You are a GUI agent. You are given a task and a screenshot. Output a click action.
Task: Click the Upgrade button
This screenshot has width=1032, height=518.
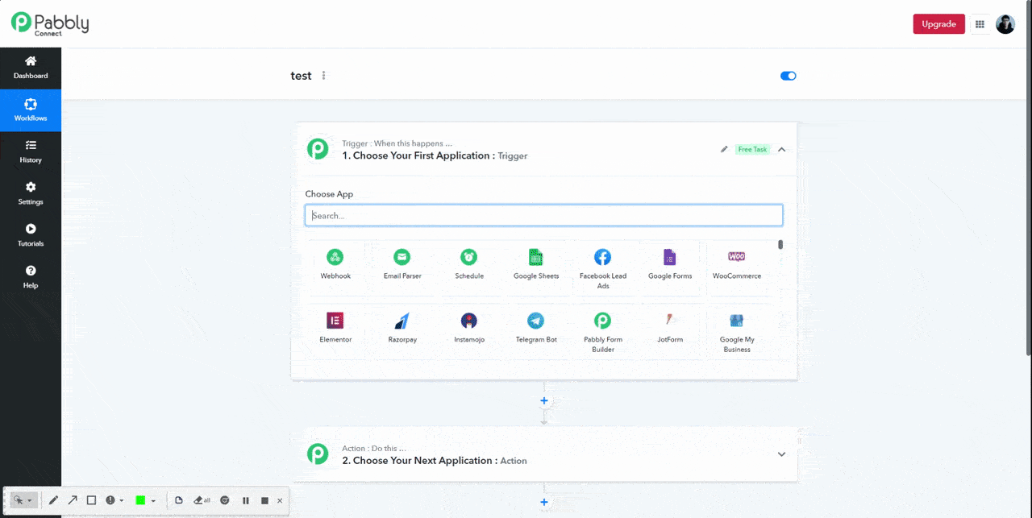tap(938, 24)
